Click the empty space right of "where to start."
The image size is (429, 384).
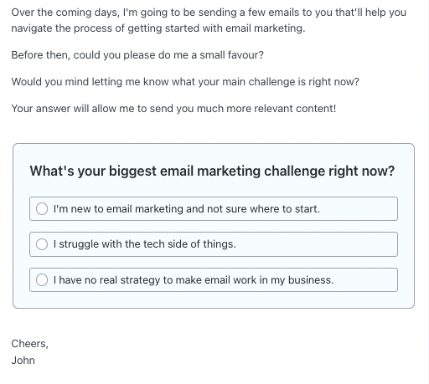click(x=358, y=209)
